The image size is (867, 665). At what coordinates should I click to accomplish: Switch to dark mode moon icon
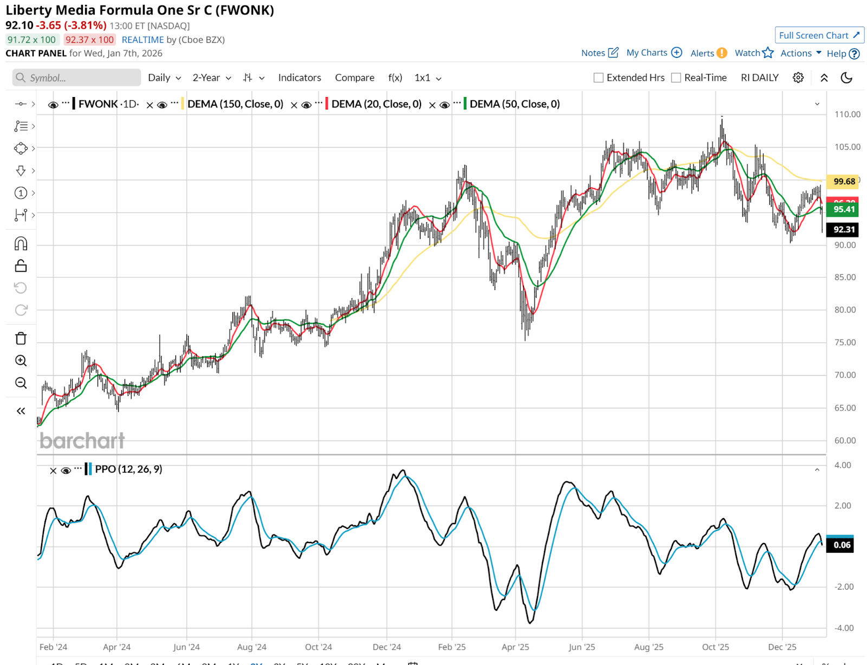click(x=846, y=78)
